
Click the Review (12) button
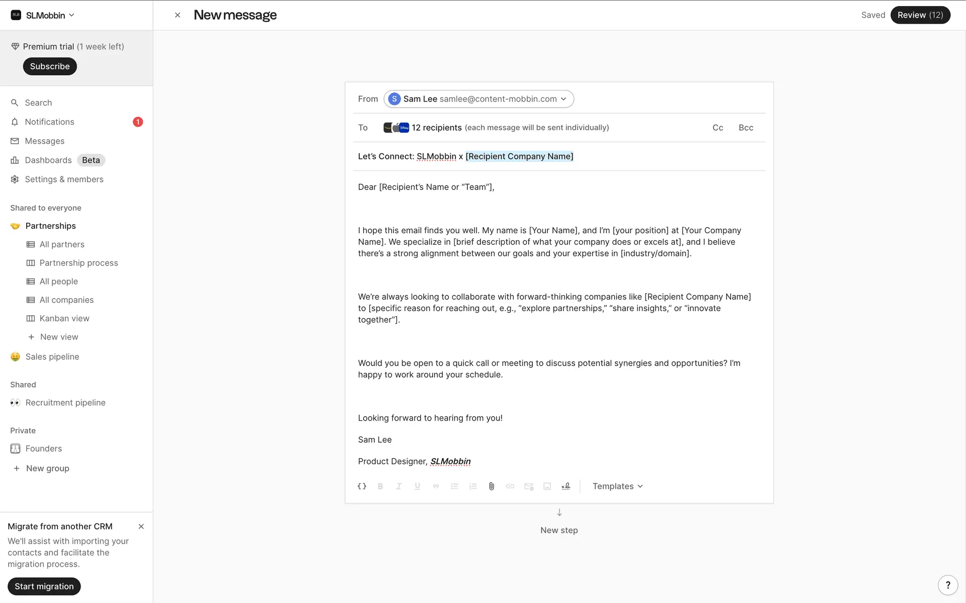(920, 15)
